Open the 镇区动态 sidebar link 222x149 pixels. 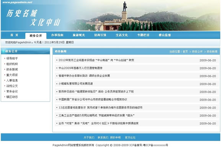(x=12, y=97)
